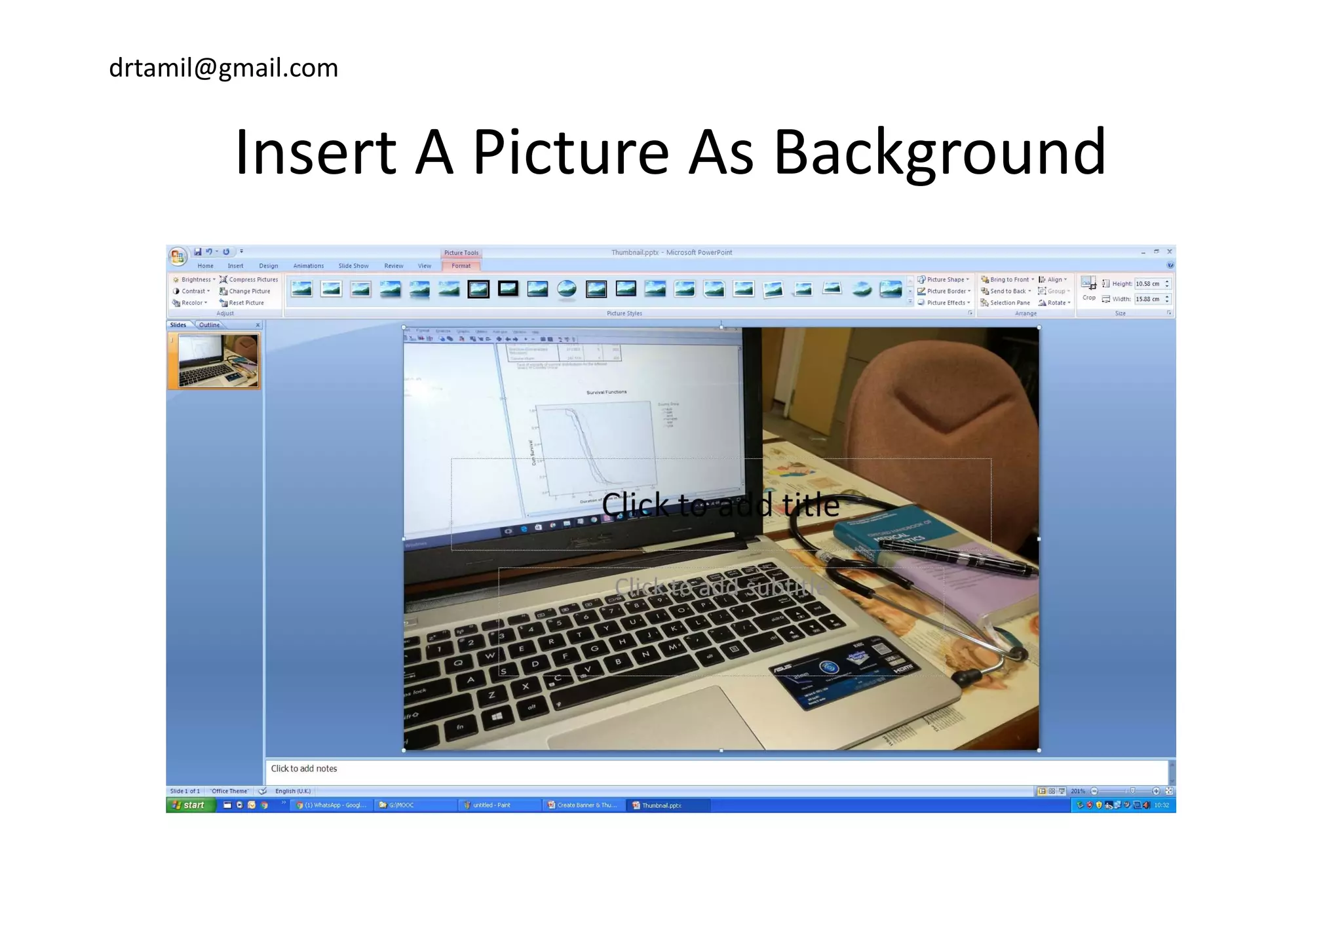Expand the Brightness dropdown
Image resolution: width=1342 pixels, height=949 pixels.
(194, 280)
